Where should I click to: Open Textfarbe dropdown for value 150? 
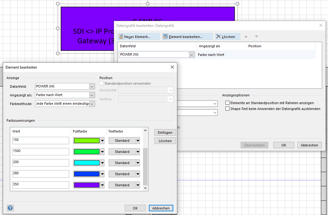[x=138, y=141]
